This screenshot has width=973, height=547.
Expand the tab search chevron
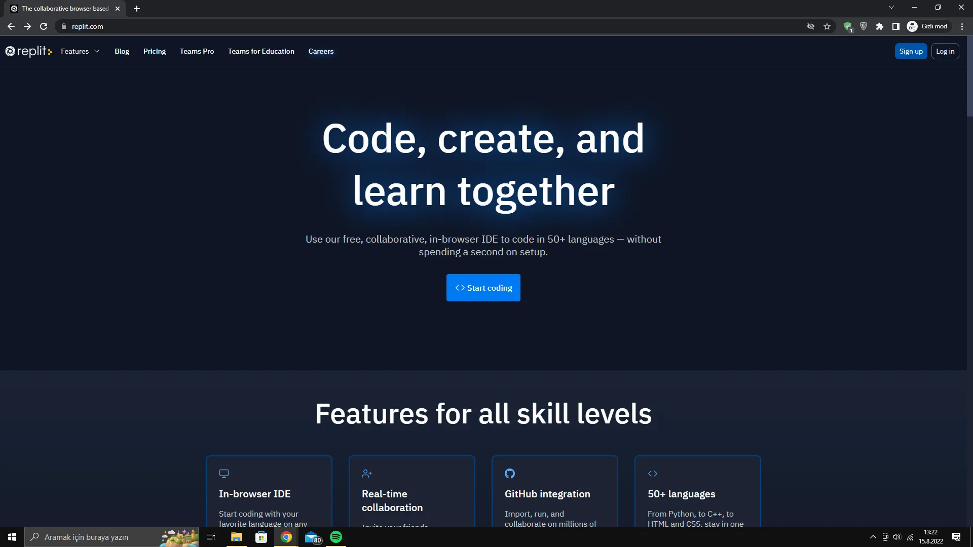click(x=891, y=8)
